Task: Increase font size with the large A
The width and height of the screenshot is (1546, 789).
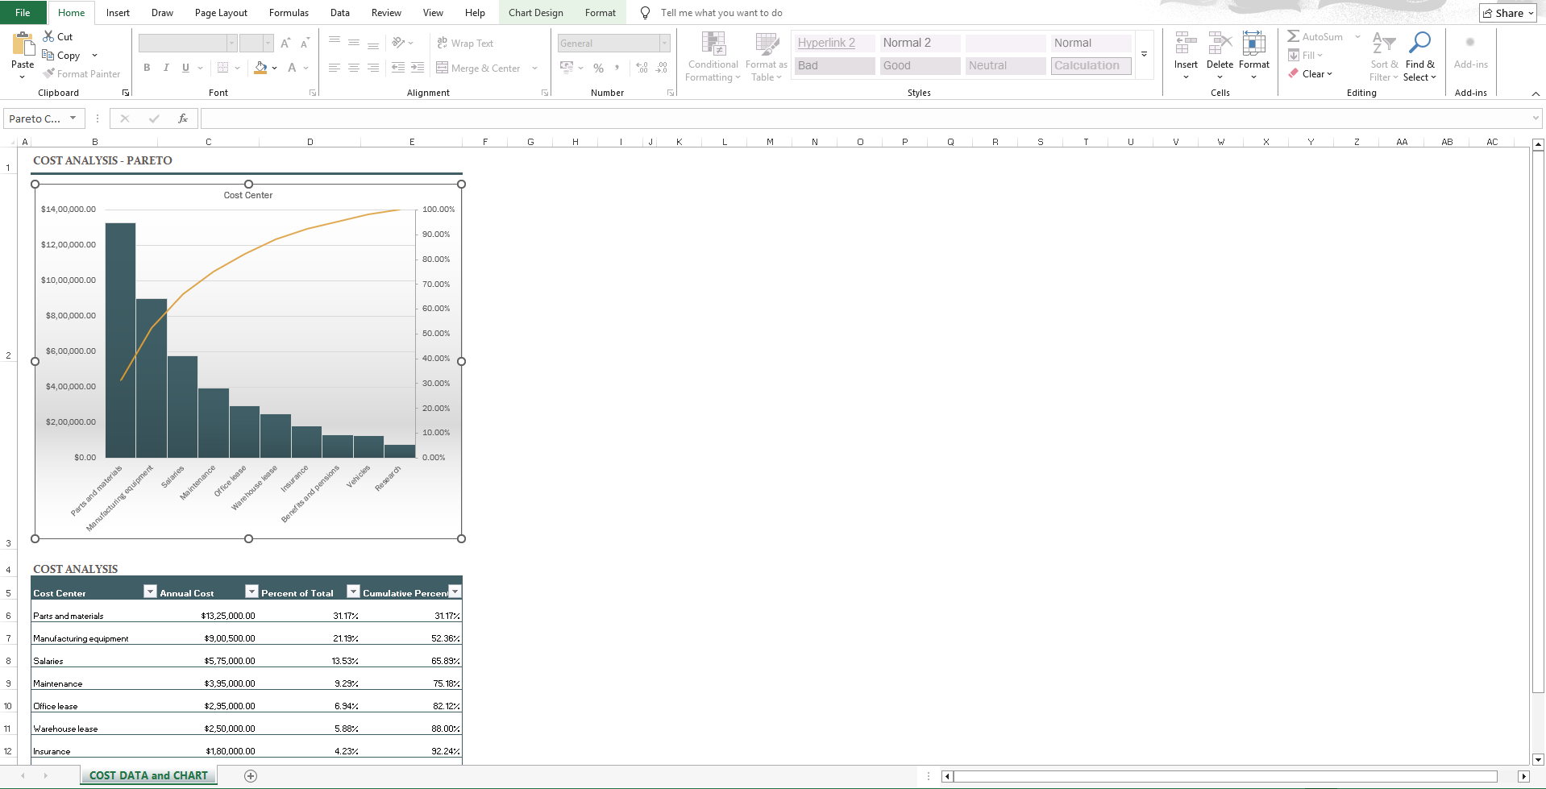Action: tap(285, 43)
